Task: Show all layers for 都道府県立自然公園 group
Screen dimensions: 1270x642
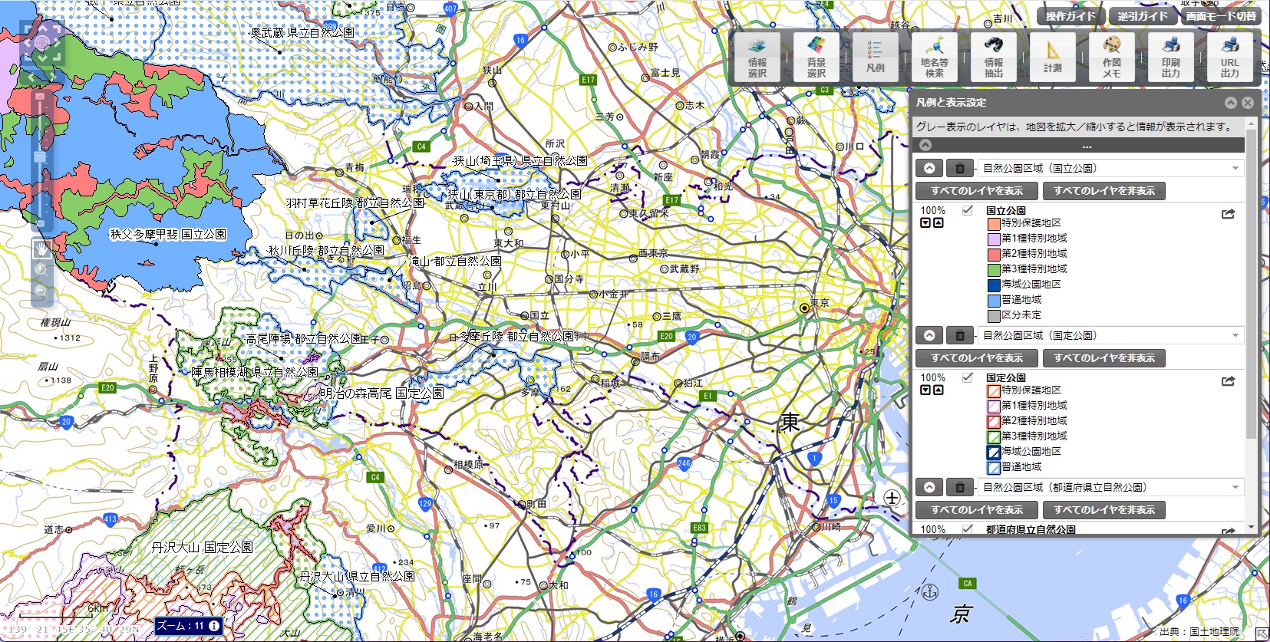Action: point(977,510)
